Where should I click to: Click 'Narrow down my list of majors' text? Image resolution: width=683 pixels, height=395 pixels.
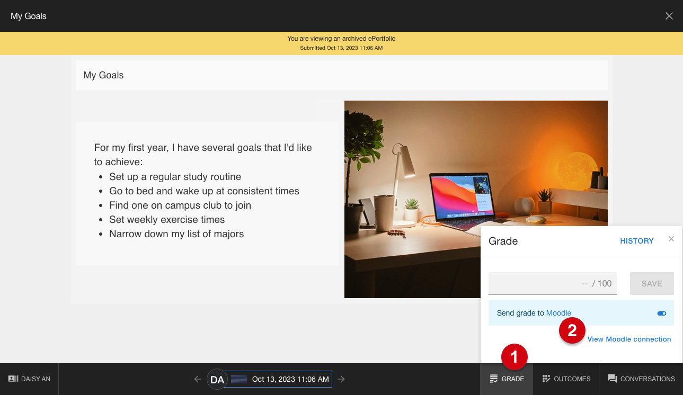[x=176, y=234]
